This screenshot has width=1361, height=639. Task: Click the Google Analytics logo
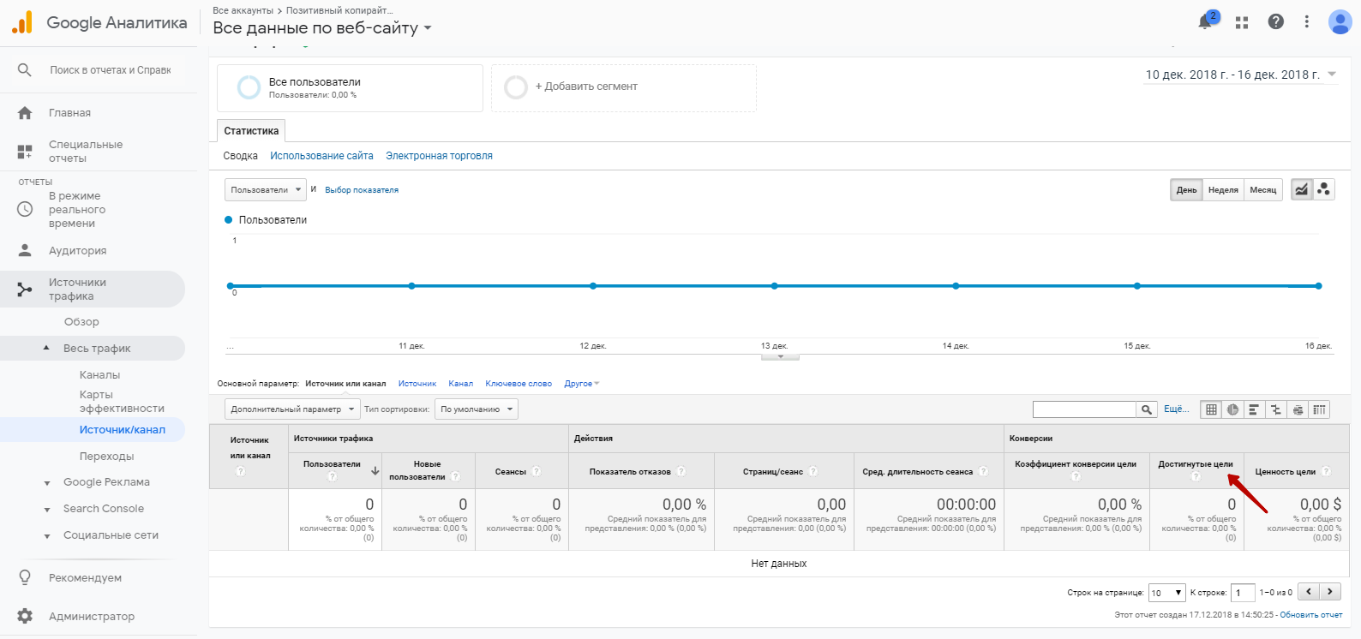(22, 22)
